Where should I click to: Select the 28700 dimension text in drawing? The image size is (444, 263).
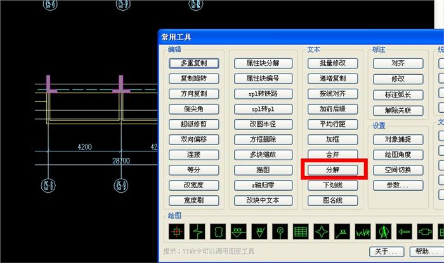click(121, 161)
